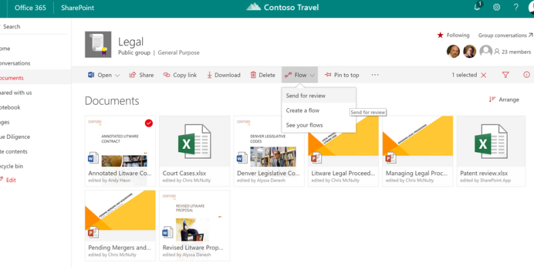Click the Legal group title
The width and height of the screenshot is (534, 267).
[x=131, y=42]
